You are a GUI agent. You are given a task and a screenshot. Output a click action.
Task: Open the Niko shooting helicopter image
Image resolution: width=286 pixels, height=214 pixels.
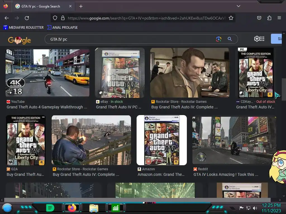click(x=91, y=140)
